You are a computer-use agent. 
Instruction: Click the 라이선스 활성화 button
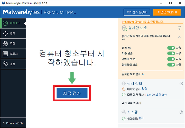pyautogui.click(x=137, y=12)
